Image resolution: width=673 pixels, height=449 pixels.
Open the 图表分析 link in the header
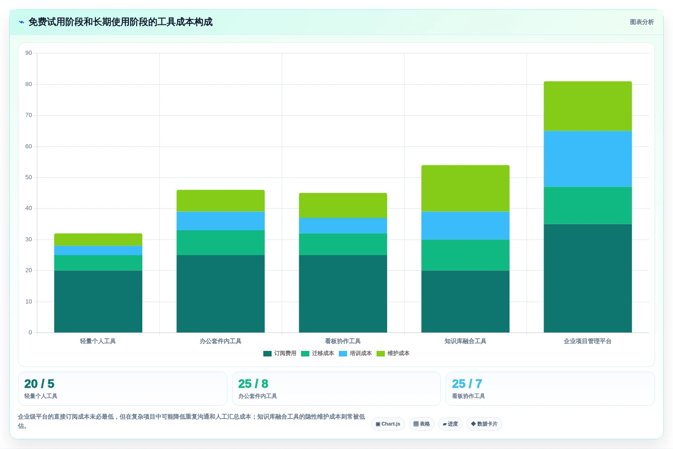tap(642, 22)
